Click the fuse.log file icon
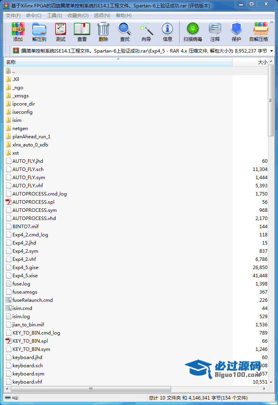The width and height of the screenshot is (278, 405). [x=9, y=283]
